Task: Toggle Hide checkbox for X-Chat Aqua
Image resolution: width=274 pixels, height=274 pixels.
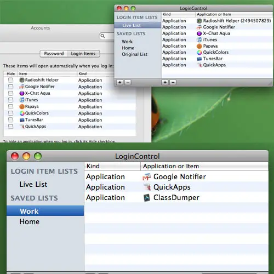Action: [x=11, y=93]
